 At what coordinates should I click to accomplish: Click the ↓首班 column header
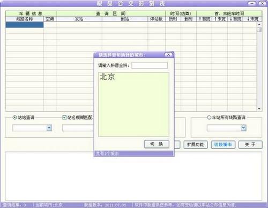[235, 19]
